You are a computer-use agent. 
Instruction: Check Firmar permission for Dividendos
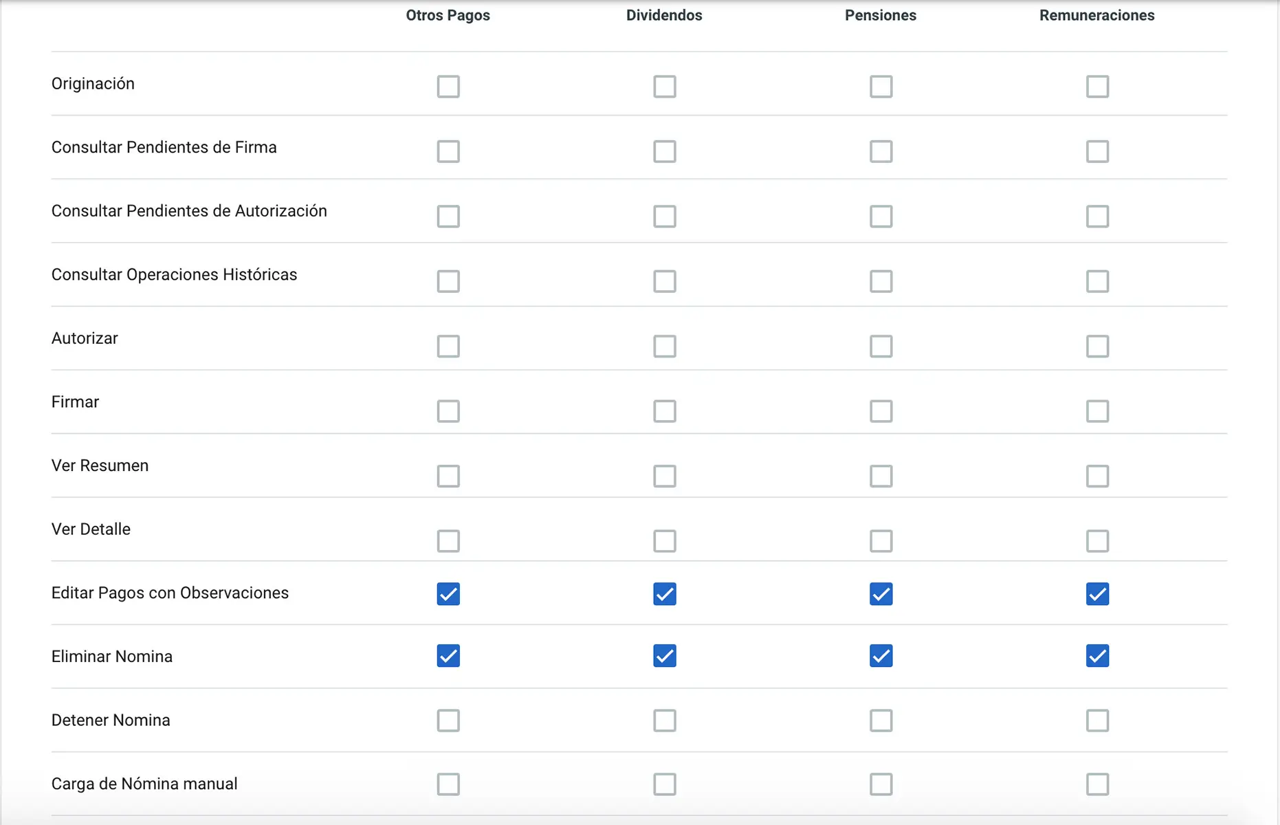tap(665, 411)
